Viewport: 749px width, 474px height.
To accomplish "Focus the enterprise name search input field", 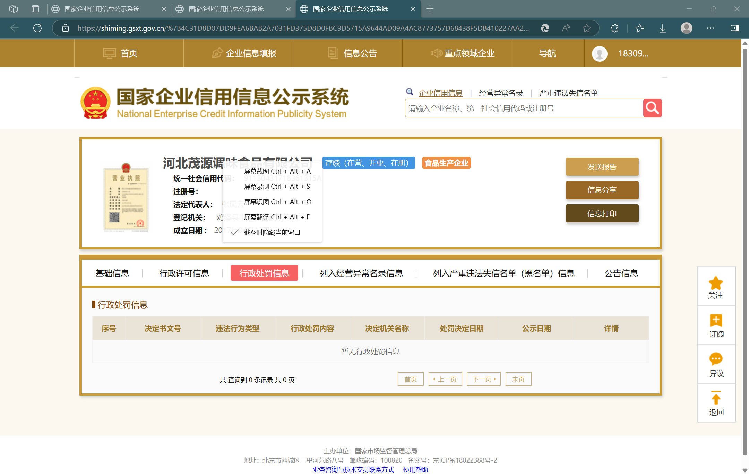I will pyautogui.click(x=524, y=108).
